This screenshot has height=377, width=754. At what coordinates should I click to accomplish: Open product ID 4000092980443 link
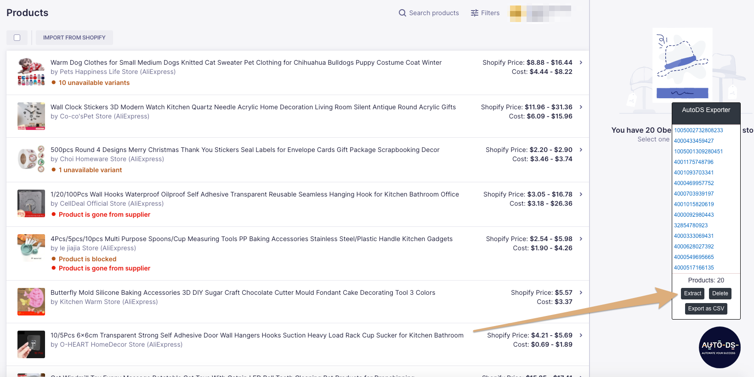point(694,215)
